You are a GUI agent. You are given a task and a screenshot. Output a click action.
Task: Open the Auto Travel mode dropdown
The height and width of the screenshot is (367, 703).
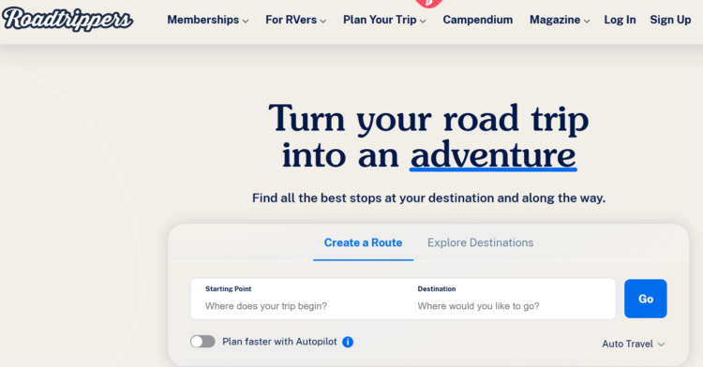click(633, 344)
